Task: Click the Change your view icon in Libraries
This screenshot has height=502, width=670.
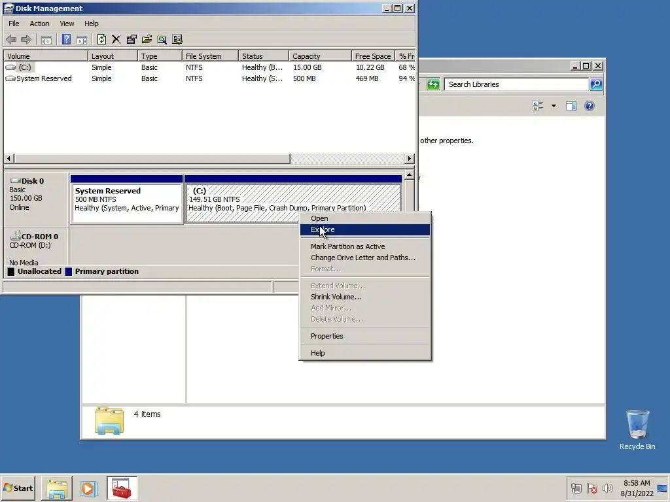Action: (538, 106)
